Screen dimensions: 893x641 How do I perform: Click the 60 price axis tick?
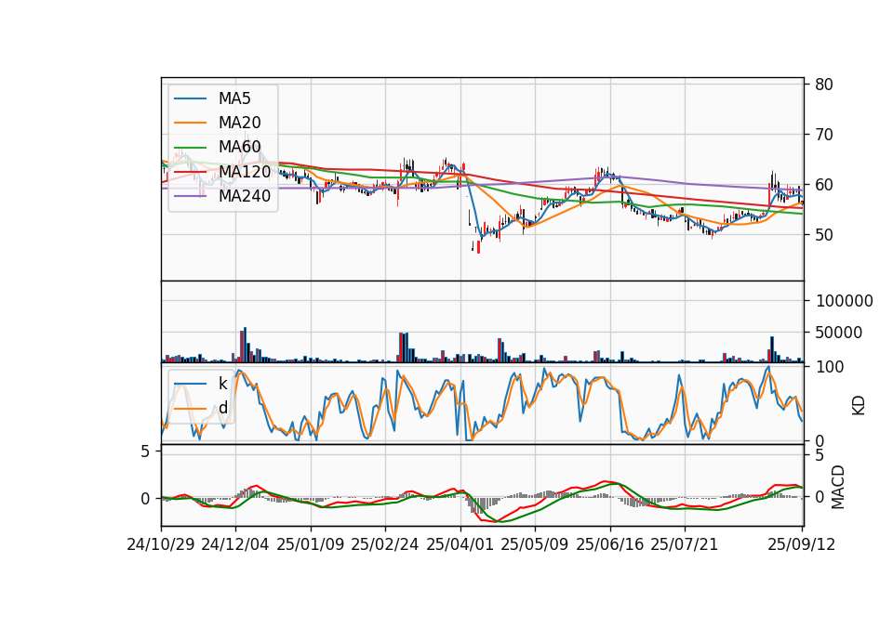tap(824, 185)
